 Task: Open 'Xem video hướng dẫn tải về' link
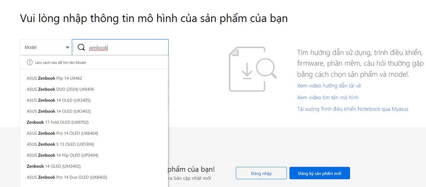329,86
